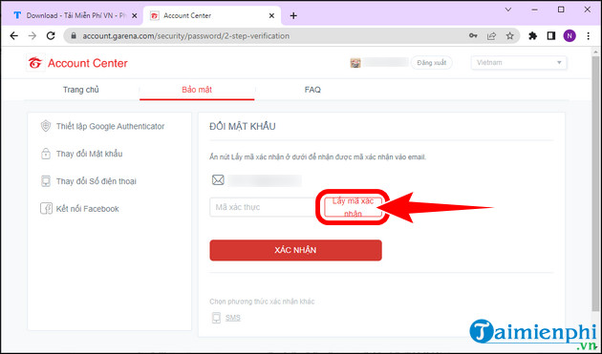
Task: Click the Facebook connect icon
Action: (x=46, y=209)
